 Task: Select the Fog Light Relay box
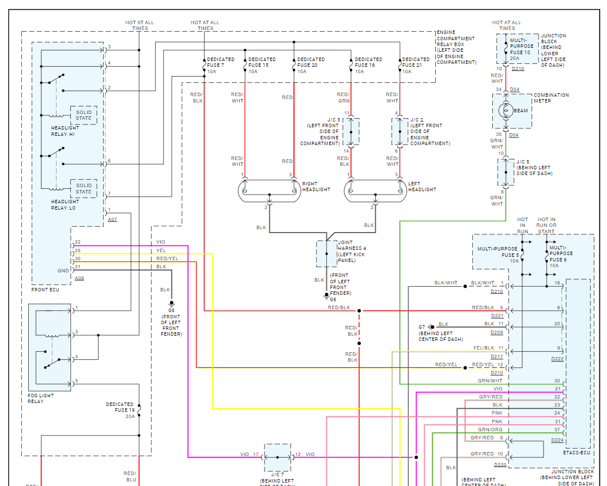point(50,347)
